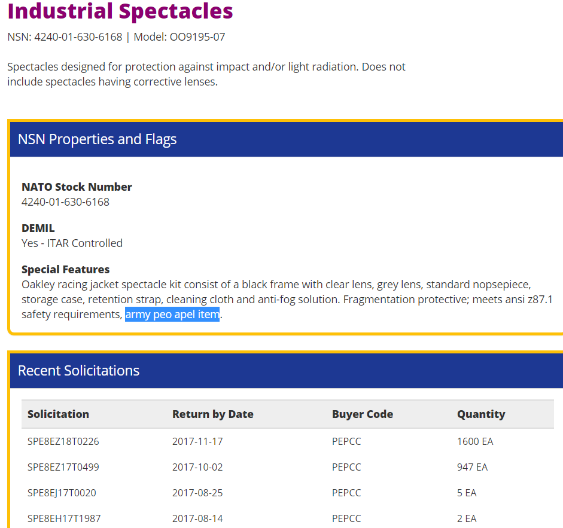Click the Return by Date column header
This screenshot has width=563, height=528.
[212, 414]
